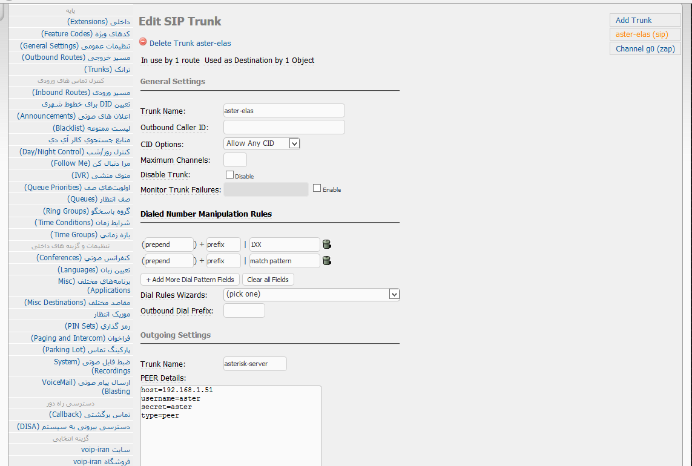The image size is (692, 466).
Task: Click the Outbound Dial Prefix field
Action: pos(244,310)
